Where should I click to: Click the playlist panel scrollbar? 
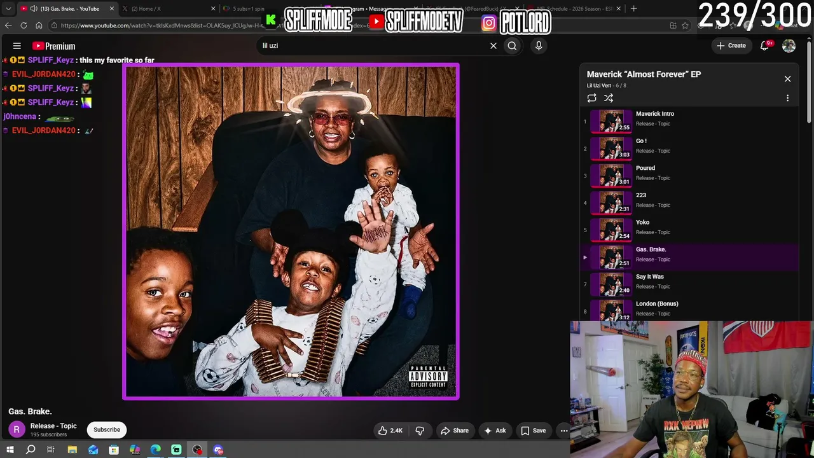[x=809, y=83]
